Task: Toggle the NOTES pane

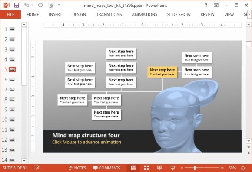Action: [x=77, y=168]
